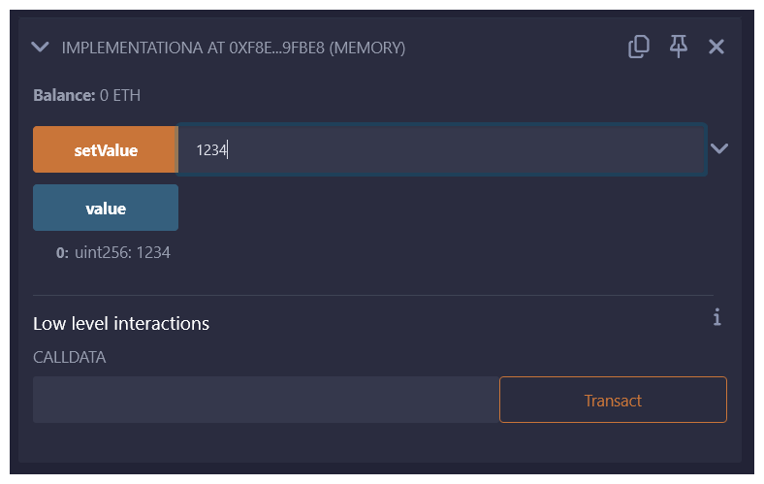This screenshot has width=764, height=484.
Task: Collapse the ImplementationA contract panel
Action: click(40, 47)
